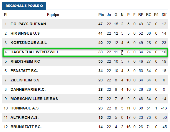Click the 47 points value for Pays Rhenan
This screenshot has height=132, width=170.
point(101,24)
